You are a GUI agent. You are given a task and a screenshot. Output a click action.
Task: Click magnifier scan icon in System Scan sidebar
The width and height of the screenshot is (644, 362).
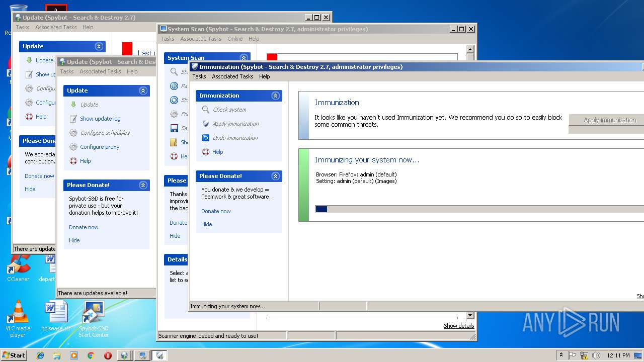tap(174, 72)
